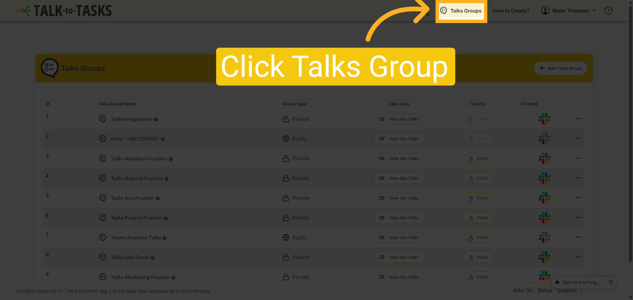
Task: Invite users to Talks-Autohaul-Fruition
Action: coord(478,158)
